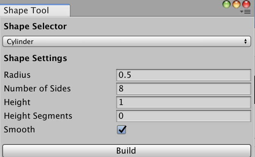255x157 pixels.
Task: Open the panel options menu icon
Action: [x=245, y=12]
